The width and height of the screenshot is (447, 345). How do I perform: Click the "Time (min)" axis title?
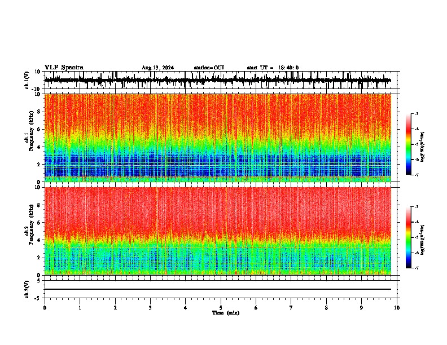point(226,313)
